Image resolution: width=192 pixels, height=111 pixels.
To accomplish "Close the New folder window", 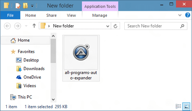I will click(184, 4).
